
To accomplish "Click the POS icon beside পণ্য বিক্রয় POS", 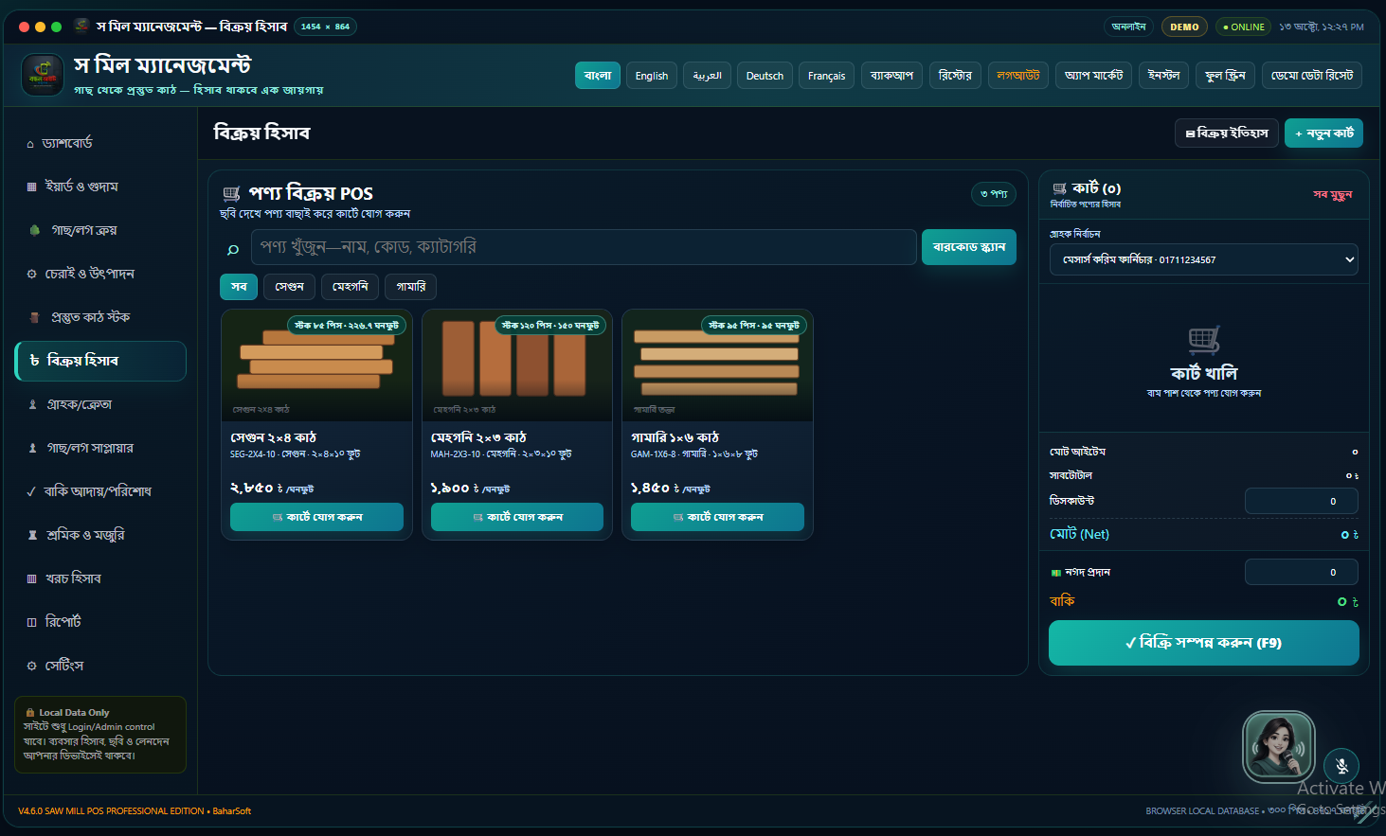I will pos(231,193).
